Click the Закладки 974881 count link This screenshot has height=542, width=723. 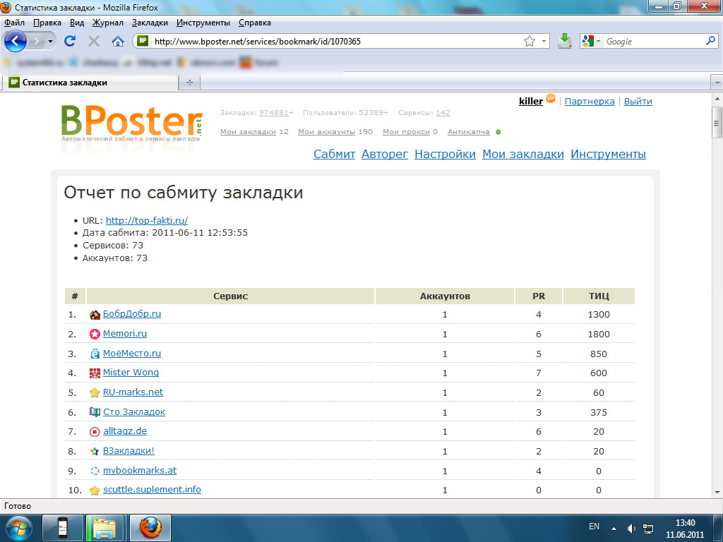click(x=274, y=112)
